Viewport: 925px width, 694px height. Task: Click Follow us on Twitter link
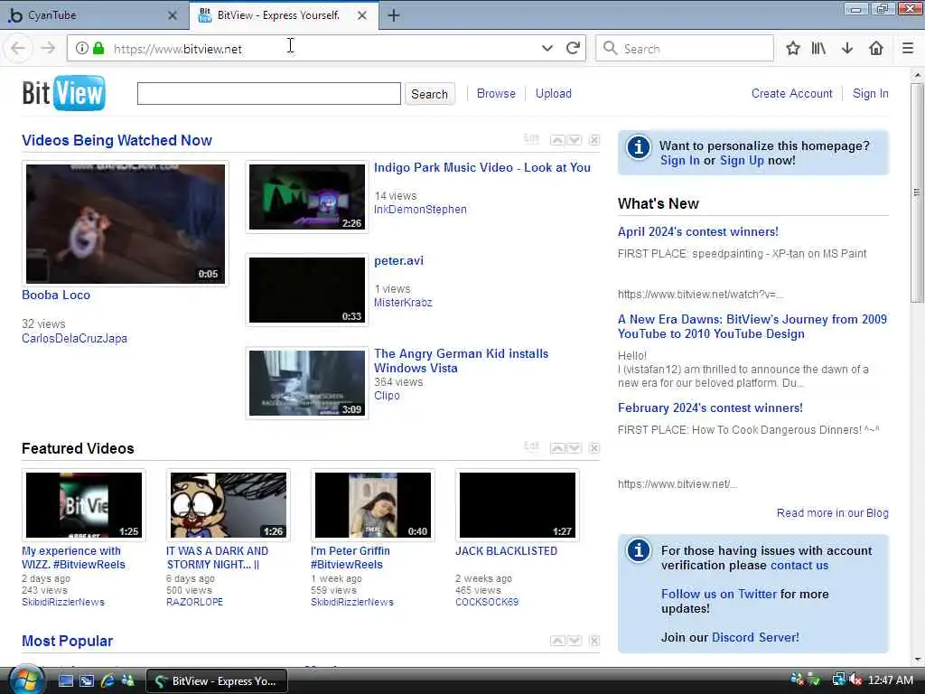click(718, 594)
